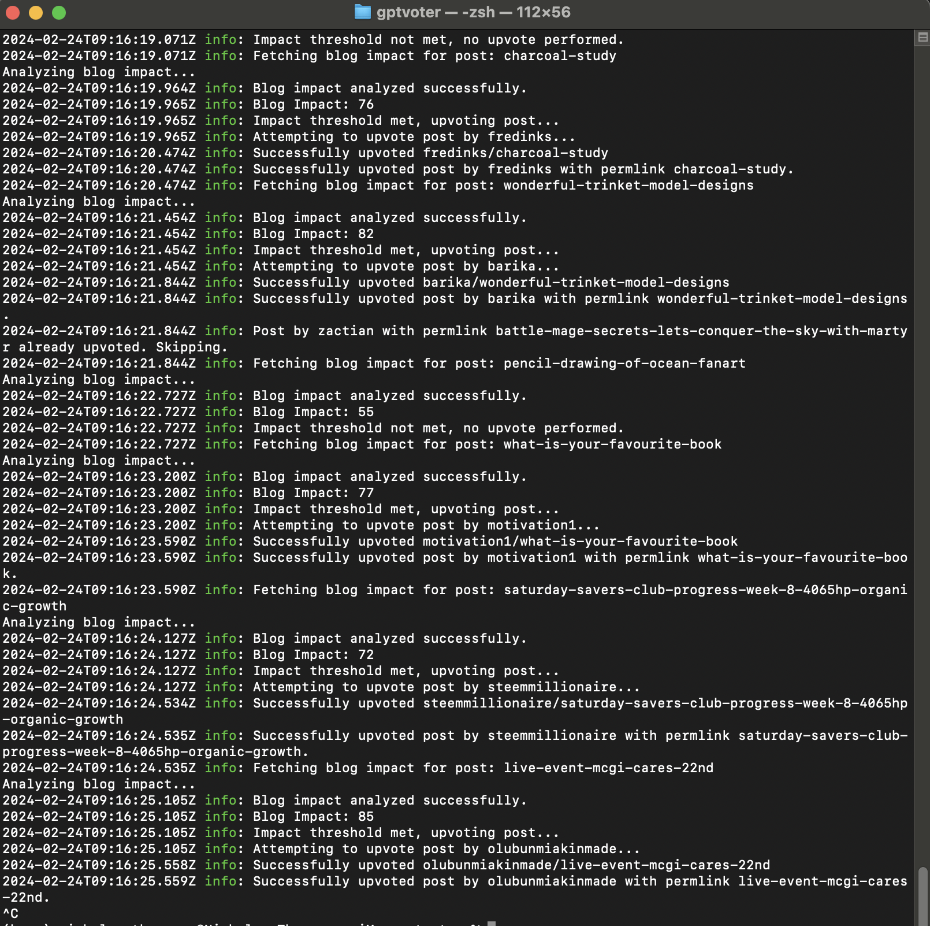Image resolution: width=930 pixels, height=926 pixels.
Task: Click 'Attempting to upvote post by barika...'
Action: tap(406, 266)
